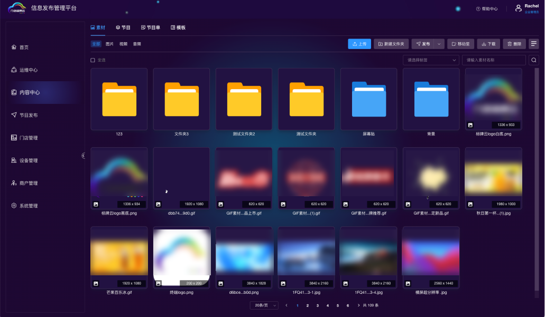Select the d6bce...b0d.png thumbnail
The image size is (545, 317).
click(244, 257)
